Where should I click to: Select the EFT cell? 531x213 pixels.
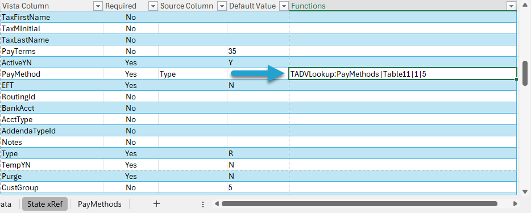52,85
